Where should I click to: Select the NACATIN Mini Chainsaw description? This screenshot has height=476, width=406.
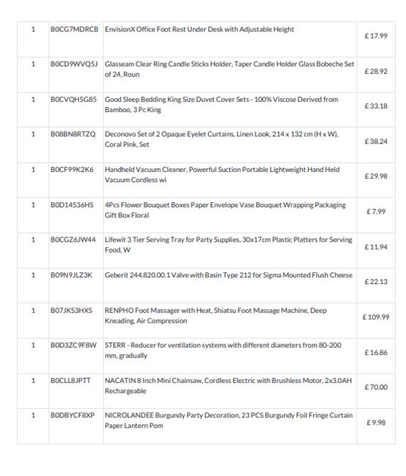(228, 385)
